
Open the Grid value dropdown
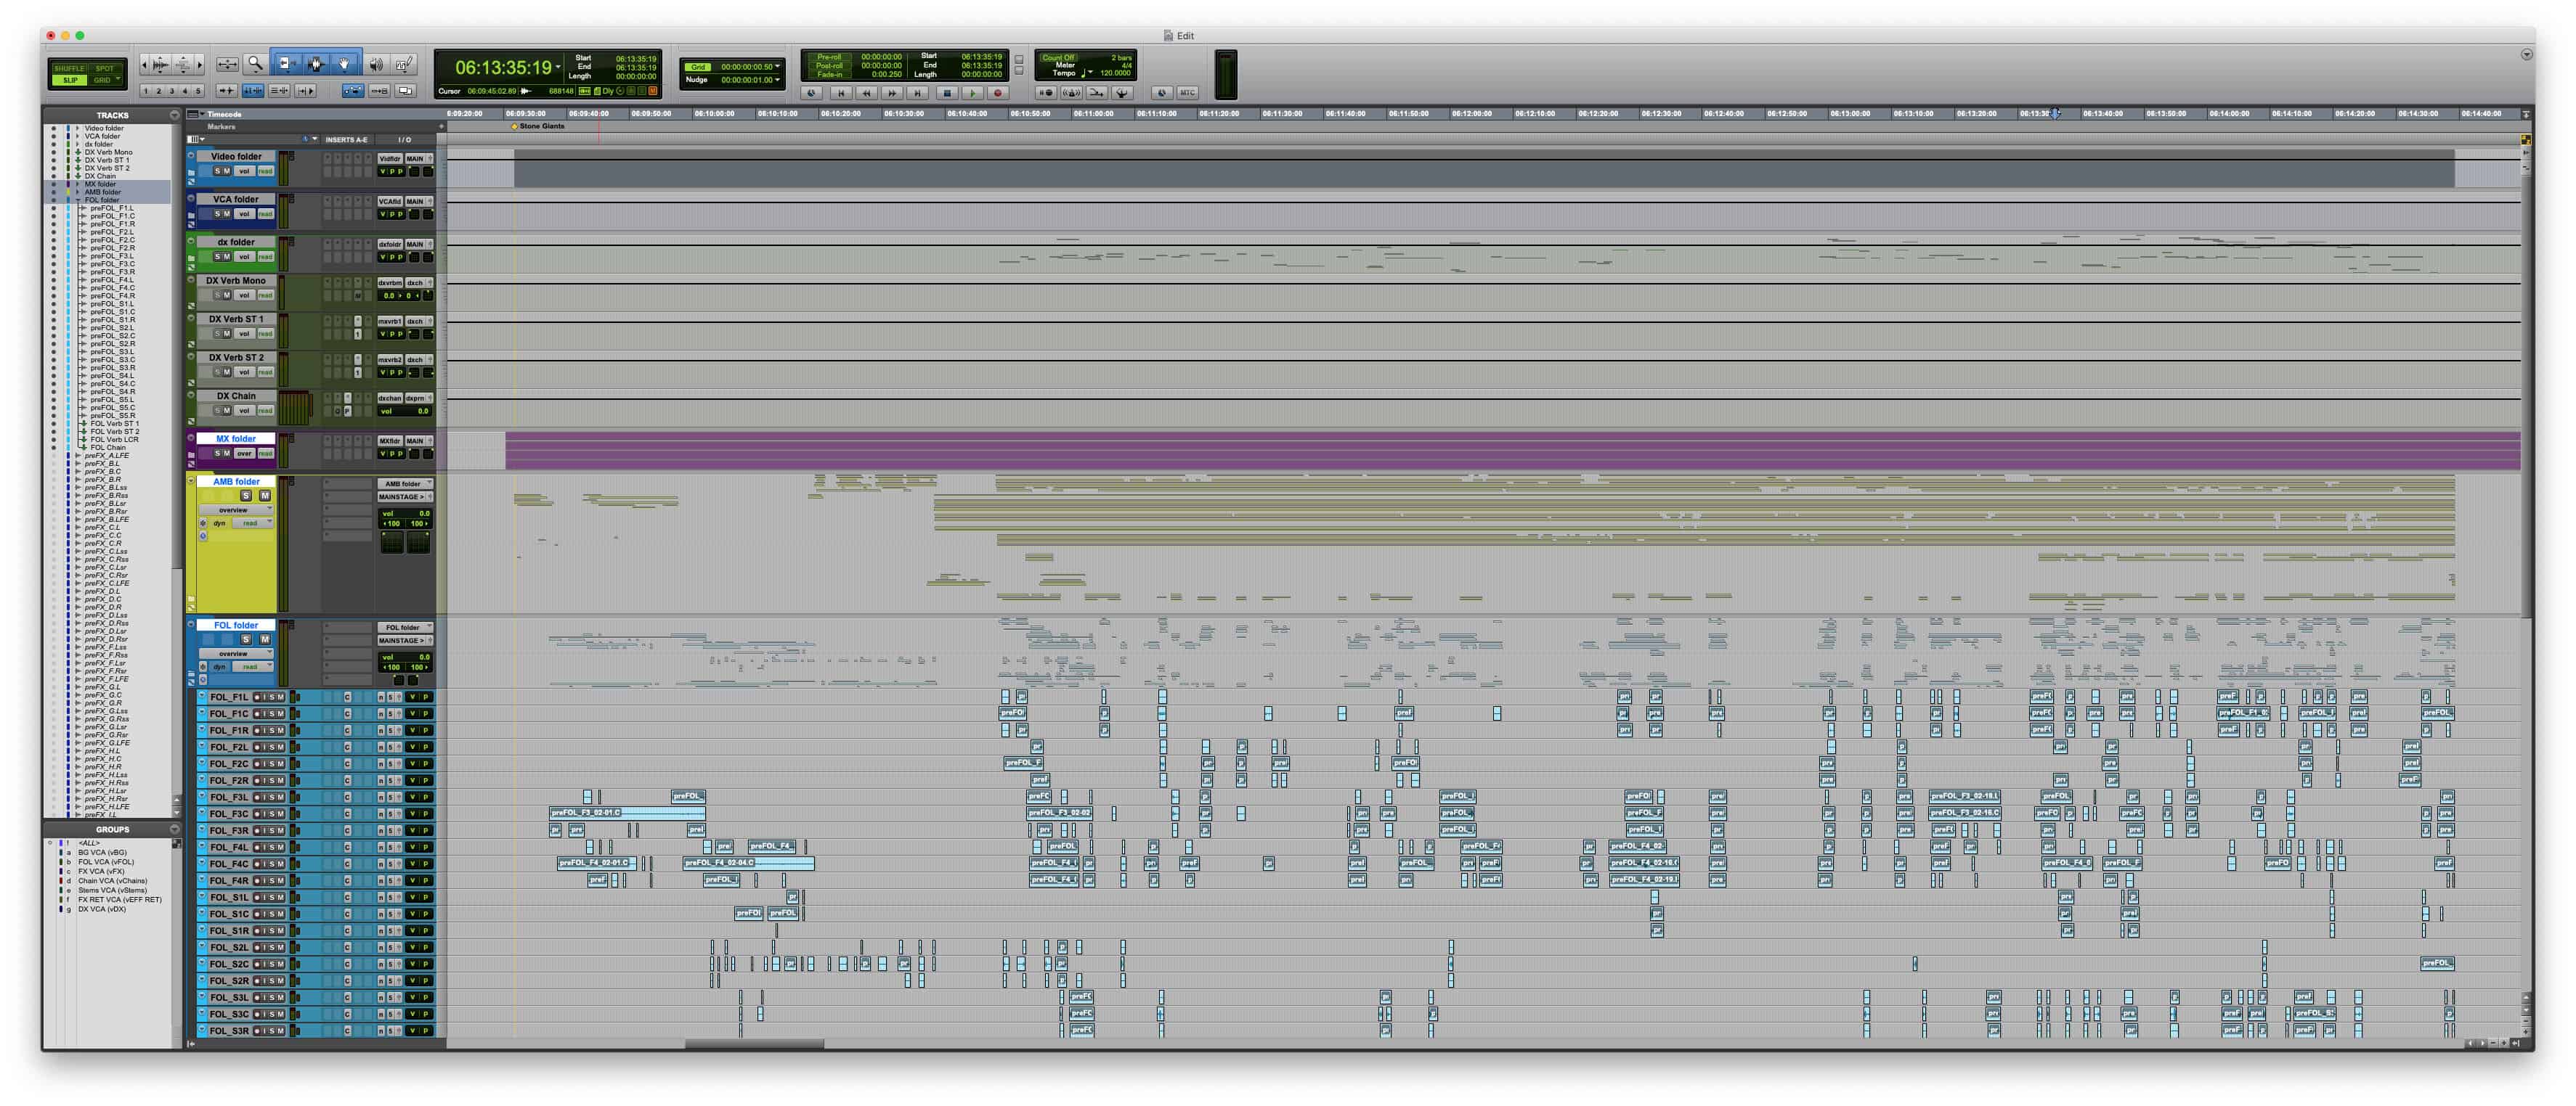point(778,66)
